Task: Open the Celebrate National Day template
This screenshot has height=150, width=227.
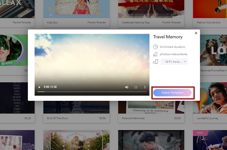Action: pos(151,9)
